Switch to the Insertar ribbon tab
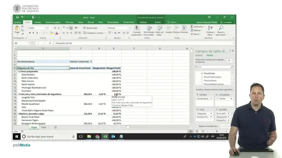 click(x=38, y=22)
